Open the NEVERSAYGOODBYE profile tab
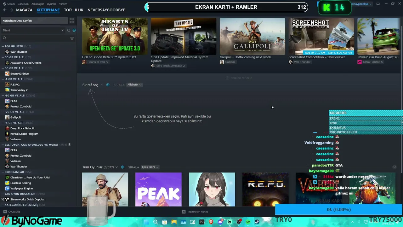403x227 pixels. click(106, 10)
